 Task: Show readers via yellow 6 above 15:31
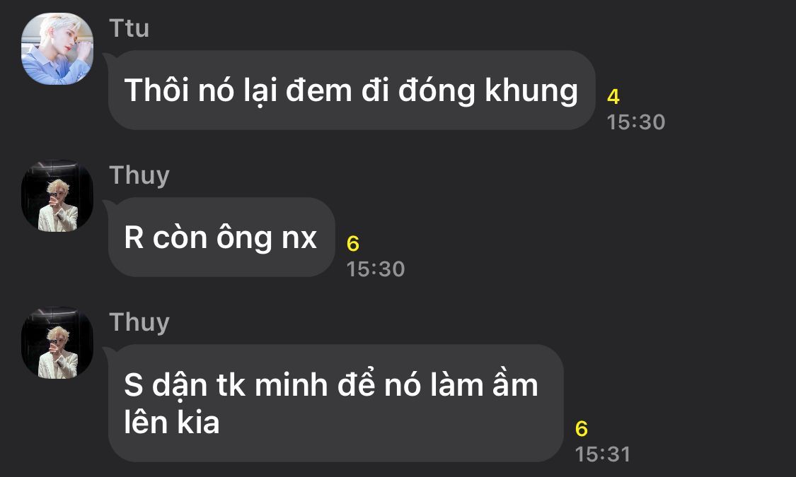pos(582,429)
